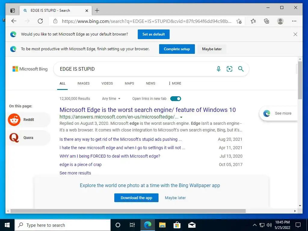Click the browser address bar URL
This screenshot has width=308, height=231.
pyautogui.click(x=146, y=21)
